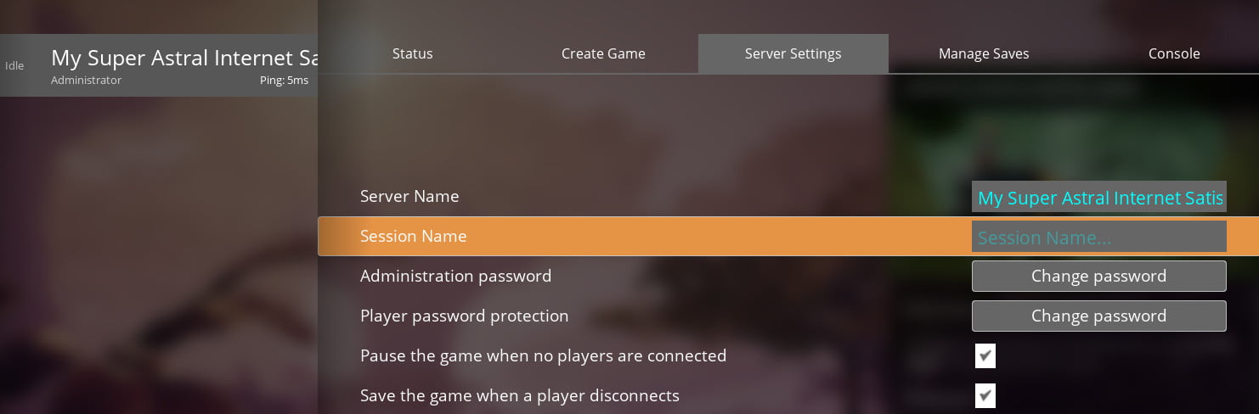Click the Server Name text field
Image resolution: width=1259 pixels, height=414 pixels.
[x=1098, y=197]
